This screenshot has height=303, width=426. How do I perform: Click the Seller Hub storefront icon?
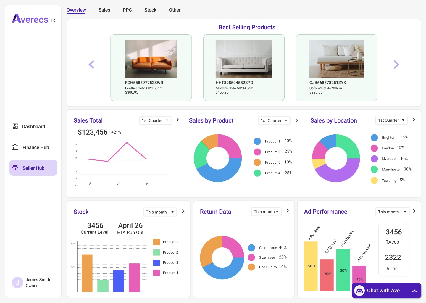(15, 168)
